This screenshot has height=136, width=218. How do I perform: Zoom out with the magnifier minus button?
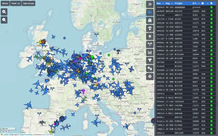coord(4,20)
